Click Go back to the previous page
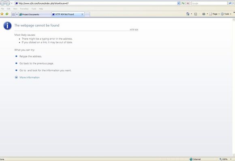 [36, 64]
